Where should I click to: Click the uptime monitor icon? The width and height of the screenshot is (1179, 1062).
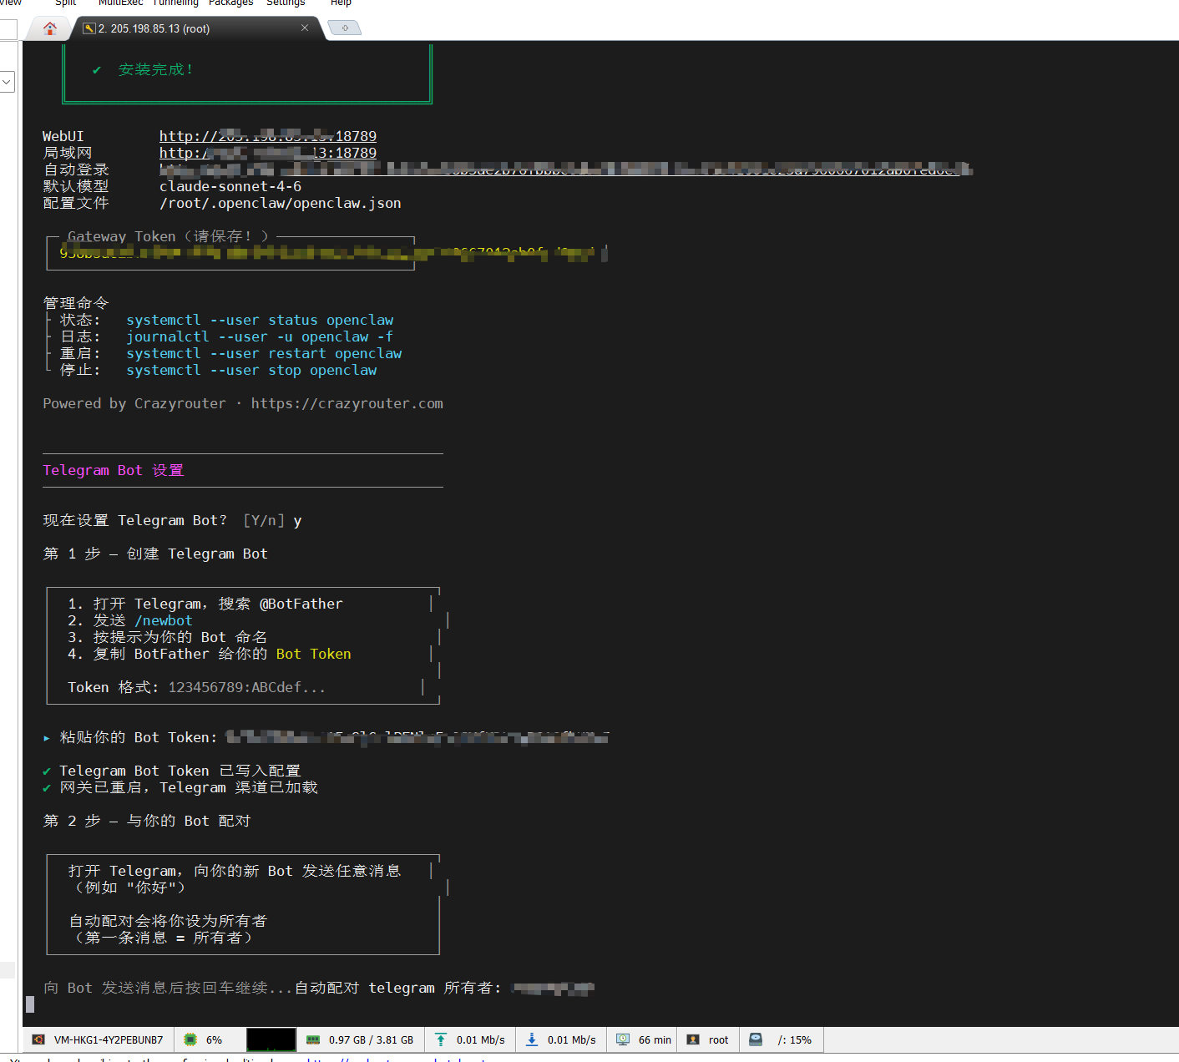click(x=623, y=1039)
